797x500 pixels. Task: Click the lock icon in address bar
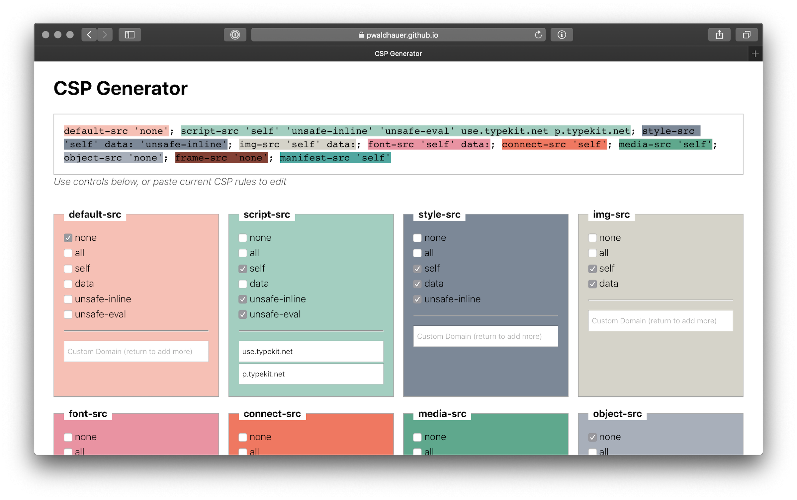pos(361,35)
